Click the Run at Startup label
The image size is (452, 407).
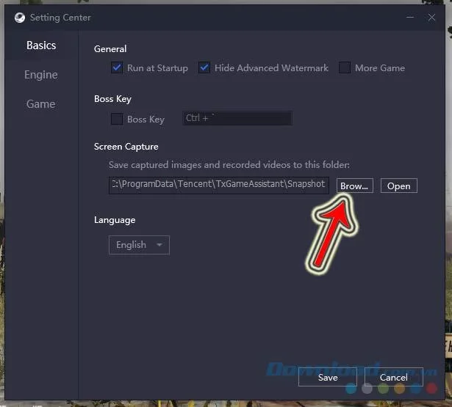pos(157,68)
